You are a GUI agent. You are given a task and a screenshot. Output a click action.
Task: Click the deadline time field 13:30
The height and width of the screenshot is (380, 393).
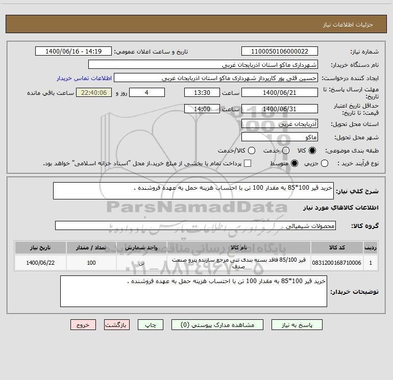(x=202, y=92)
